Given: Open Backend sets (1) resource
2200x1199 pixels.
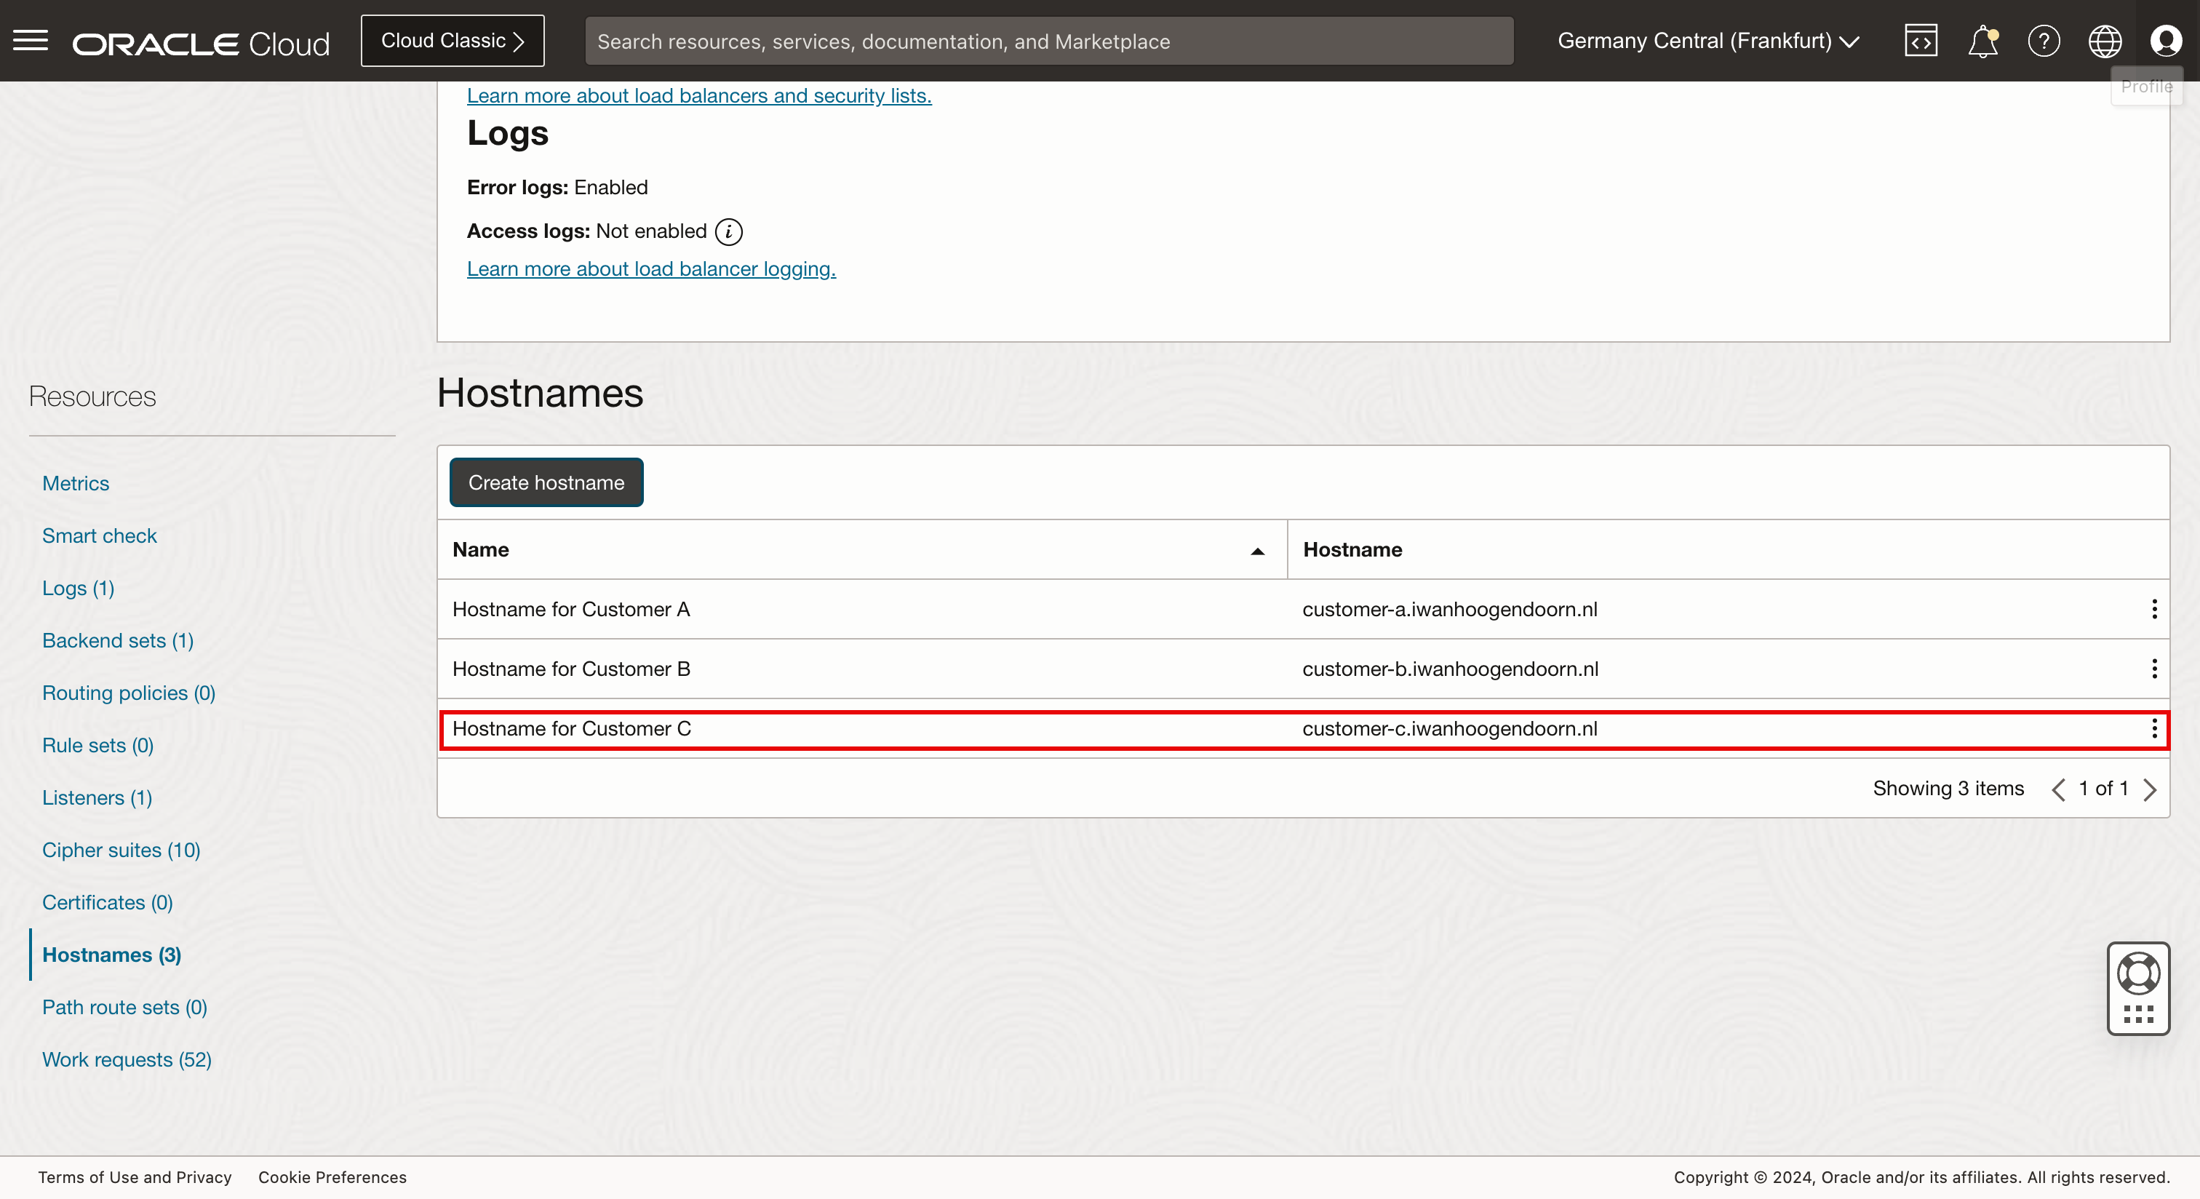Looking at the screenshot, I should point(118,640).
